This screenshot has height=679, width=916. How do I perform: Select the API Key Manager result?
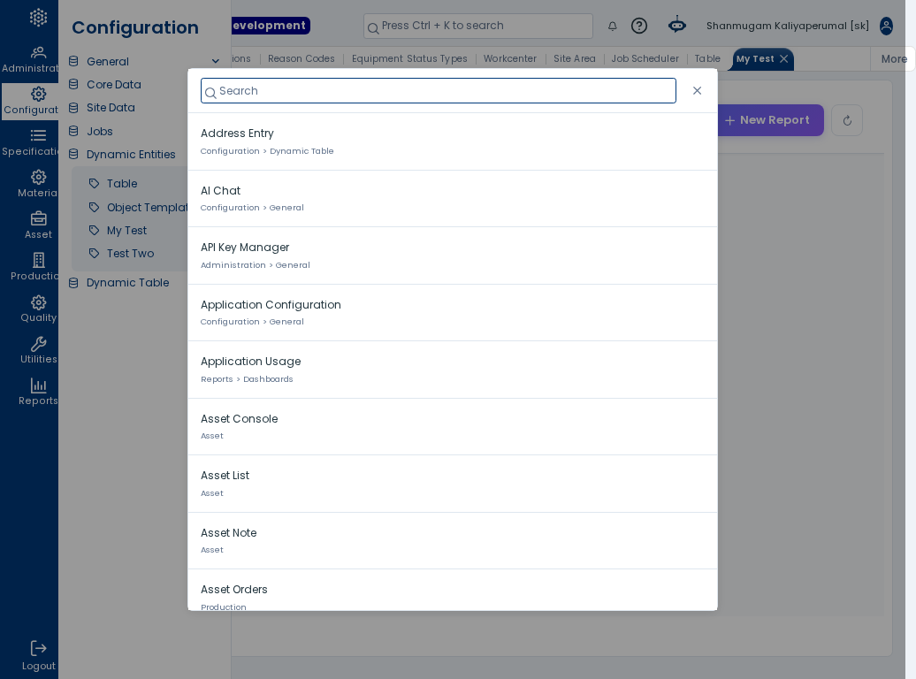pos(452,256)
